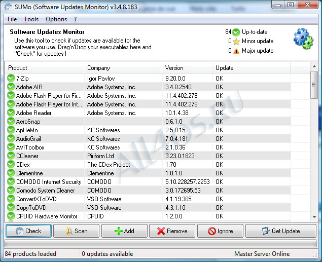Start a Scan for installed software

click(x=76, y=231)
